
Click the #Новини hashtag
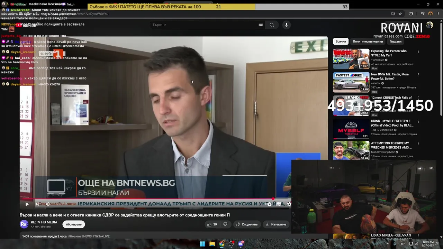pos(74,237)
